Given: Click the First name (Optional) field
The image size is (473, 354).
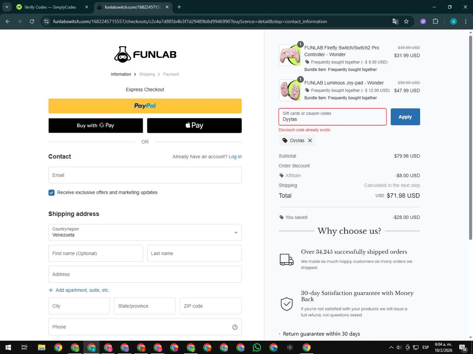Looking at the screenshot, I should coord(96,254).
